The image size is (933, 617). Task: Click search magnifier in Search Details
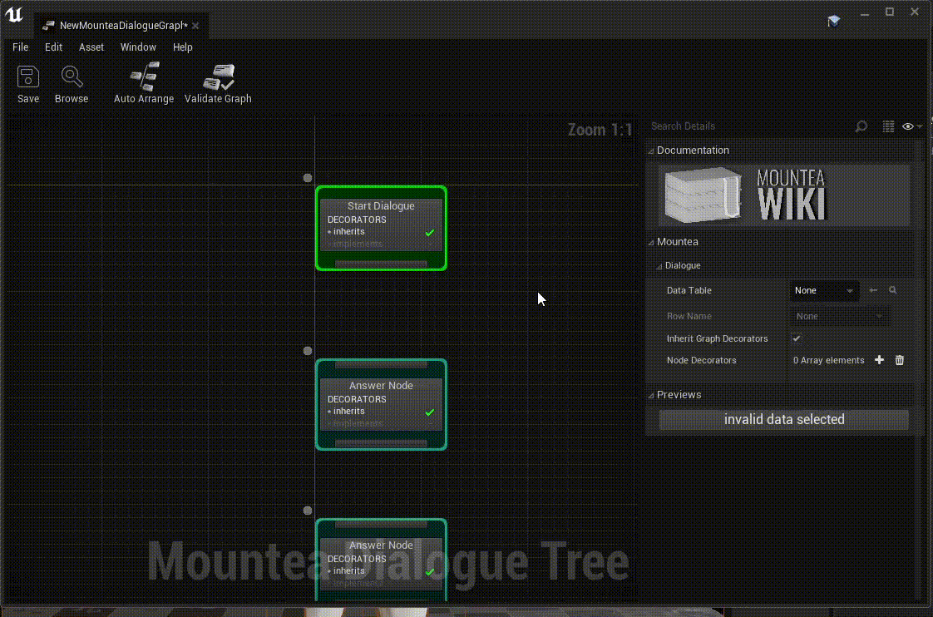click(x=861, y=126)
